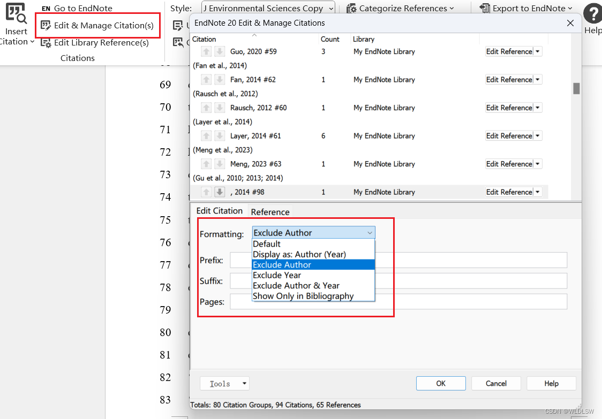Click Edit Reference for Rausch, 2012 #60
Screen dimensions: 602x419
tap(509, 108)
